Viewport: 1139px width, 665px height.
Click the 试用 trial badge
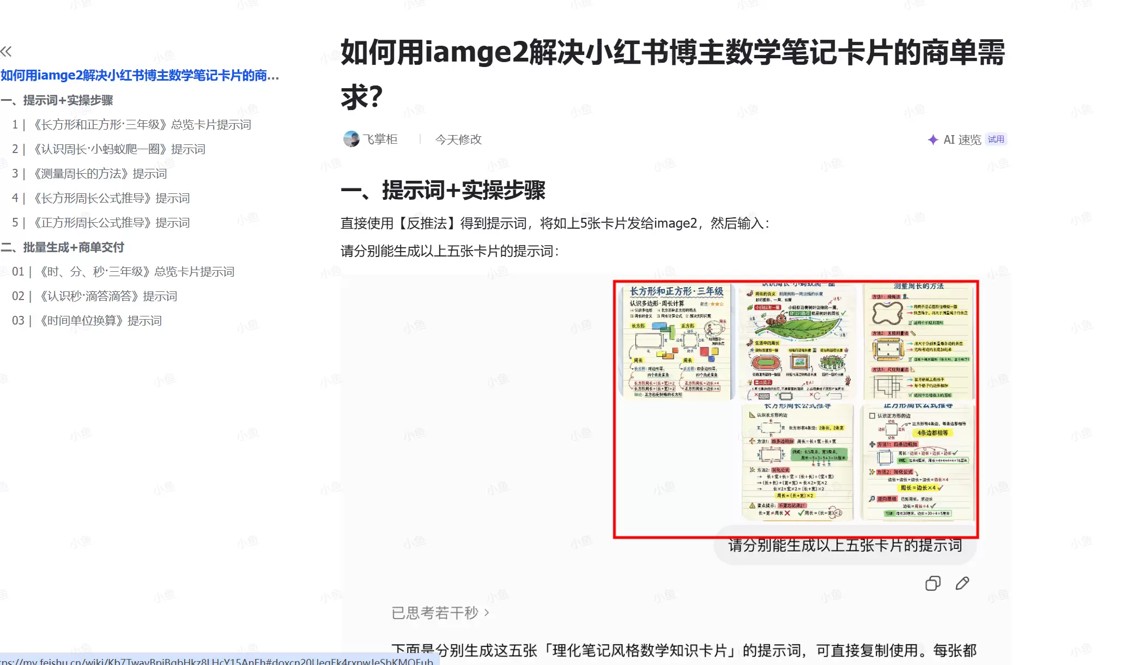tap(996, 139)
